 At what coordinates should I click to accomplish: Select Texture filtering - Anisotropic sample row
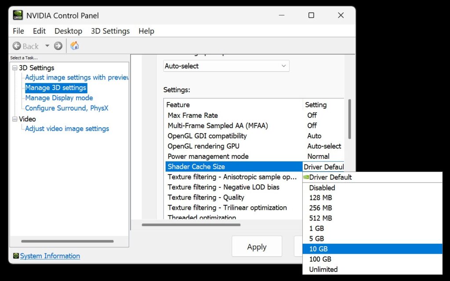click(x=234, y=177)
